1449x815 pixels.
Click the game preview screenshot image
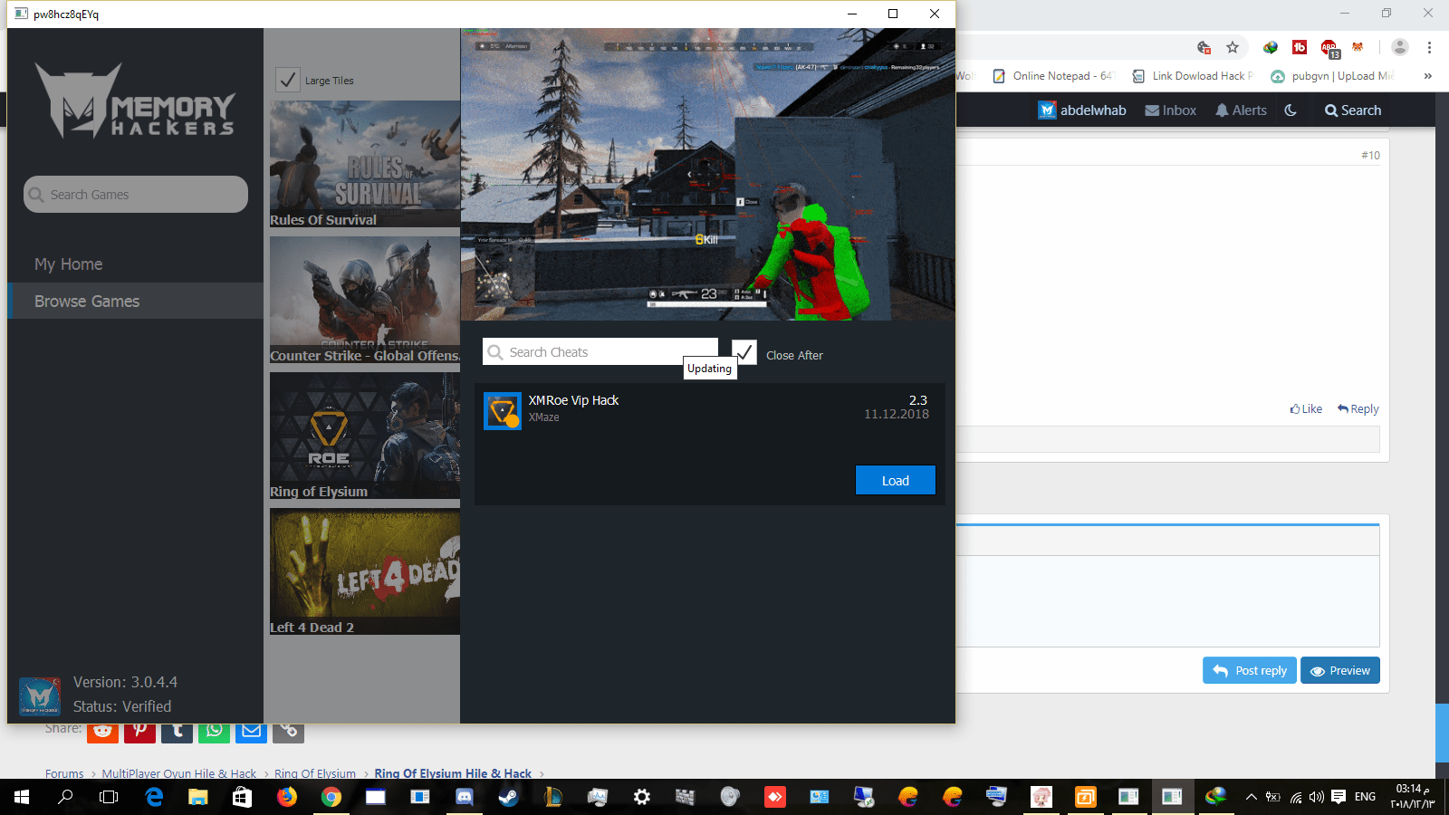coord(708,174)
